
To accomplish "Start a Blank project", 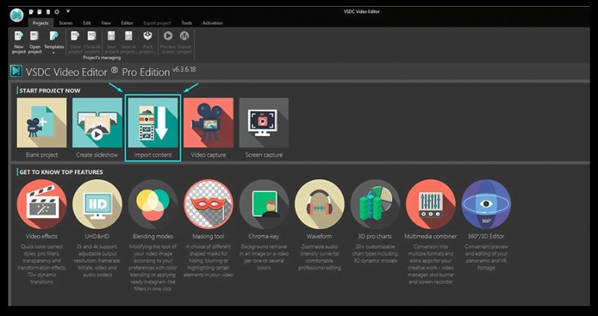I will (x=42, y=127).
